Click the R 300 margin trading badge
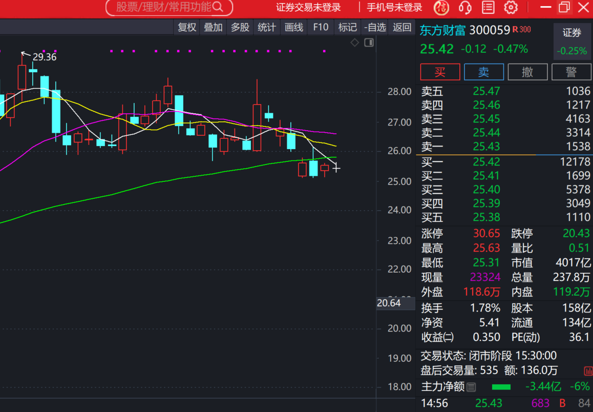593x412 pixels. [522, 30]
